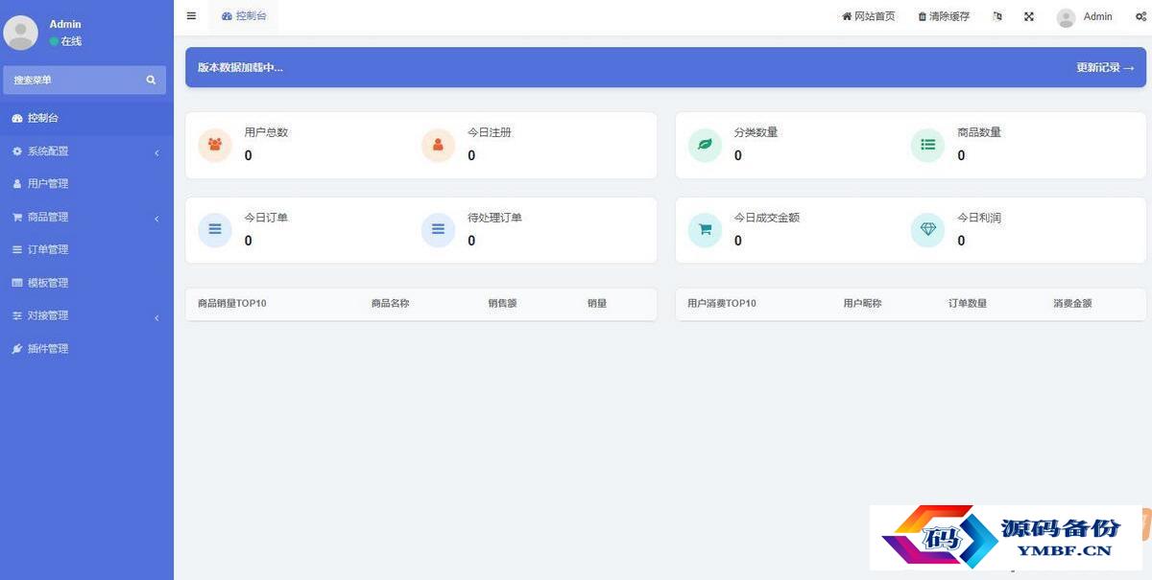Click the 销售额 column header
The height and width of the screenshot is (580, 1152).
pyautogui.click(x=502, y=303)
